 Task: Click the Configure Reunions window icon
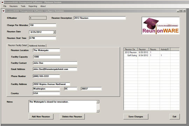click(3, 11)
